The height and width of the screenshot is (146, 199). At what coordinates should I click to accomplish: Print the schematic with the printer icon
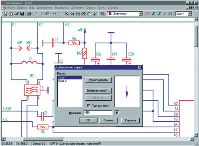click(x=29, y=14)
